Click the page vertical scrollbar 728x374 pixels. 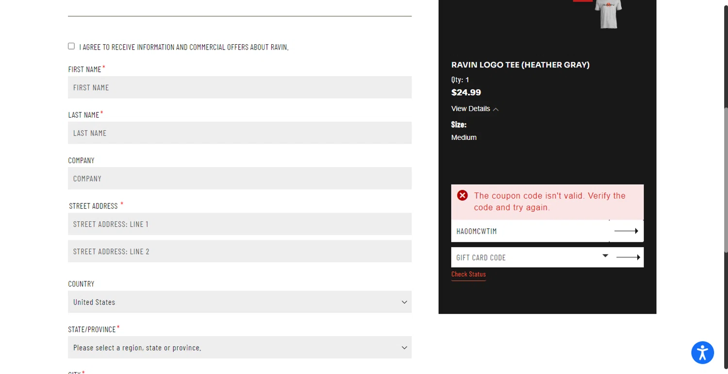coord(726,180)
